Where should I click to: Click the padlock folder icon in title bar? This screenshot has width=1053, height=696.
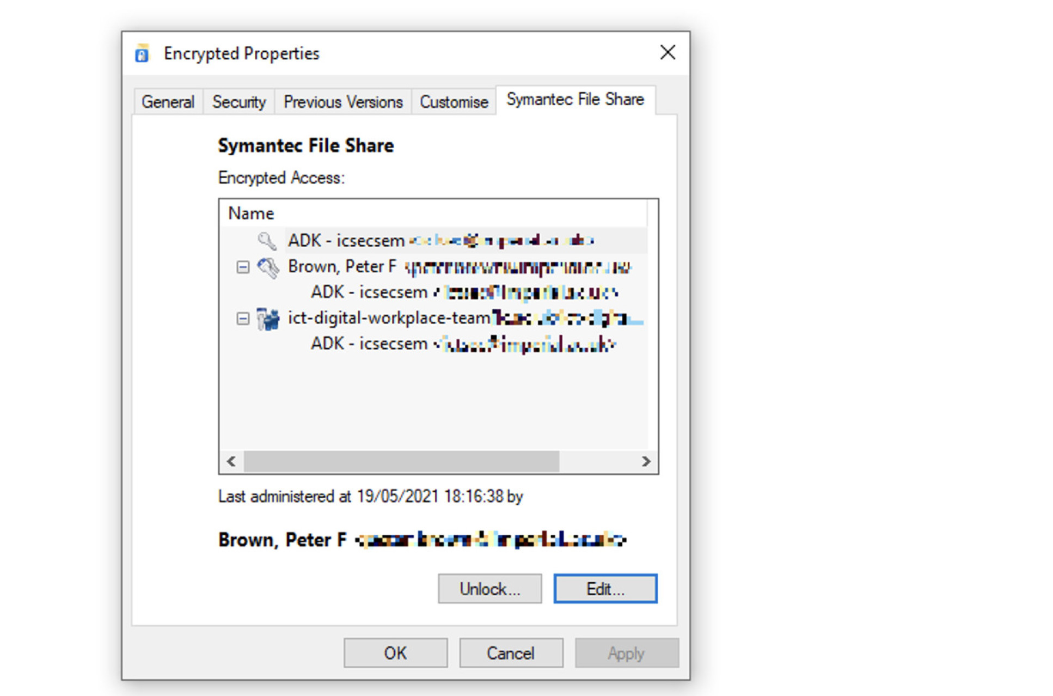142,53
